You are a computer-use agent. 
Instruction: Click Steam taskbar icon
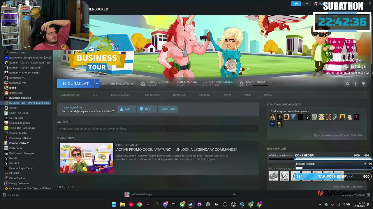[191, 204]
